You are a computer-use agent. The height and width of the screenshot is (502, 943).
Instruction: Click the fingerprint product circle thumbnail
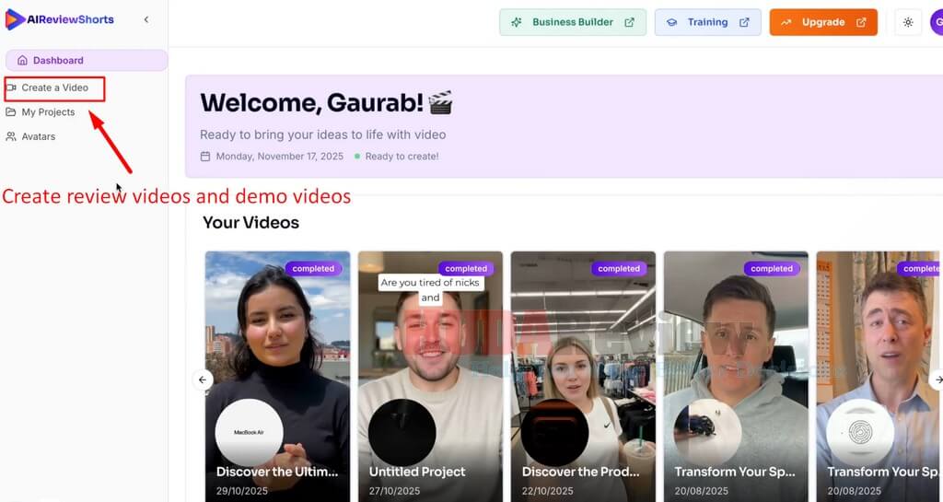(x=860, y=432)
